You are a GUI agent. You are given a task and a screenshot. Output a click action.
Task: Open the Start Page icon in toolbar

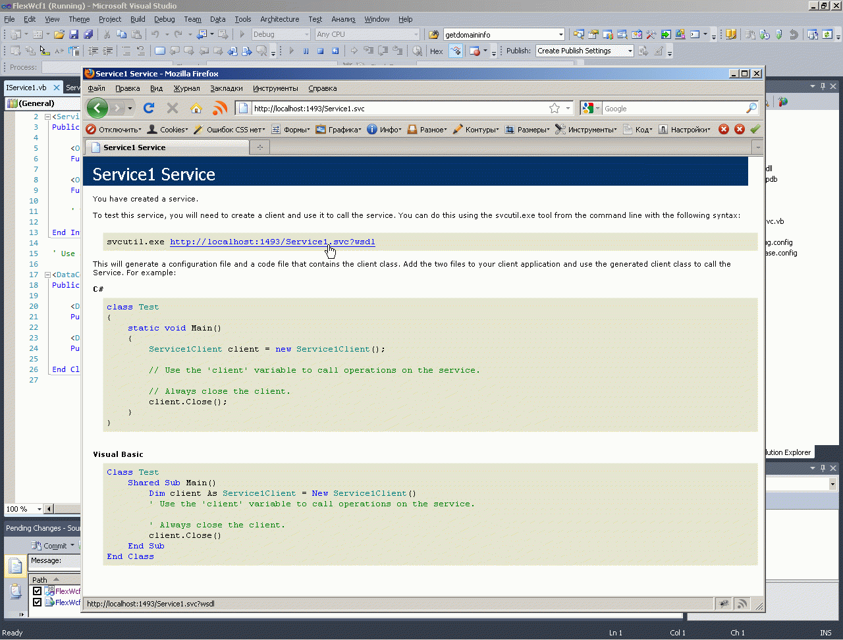pyautogui.click(x=666, y=34)
